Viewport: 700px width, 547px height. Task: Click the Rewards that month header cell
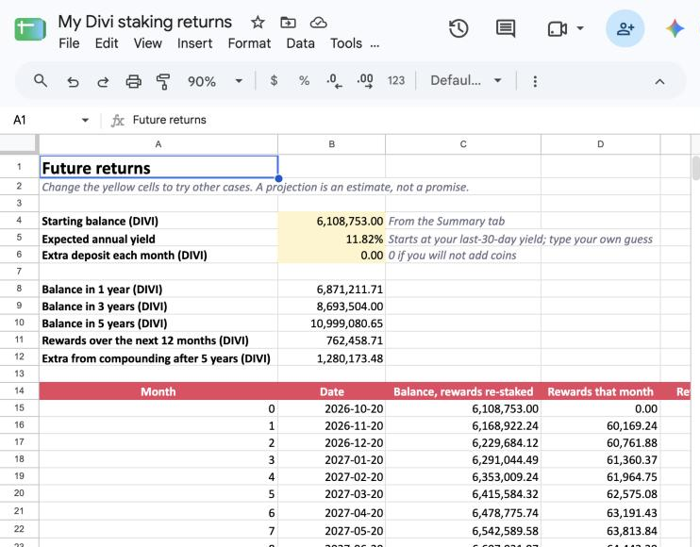point(600,391)
